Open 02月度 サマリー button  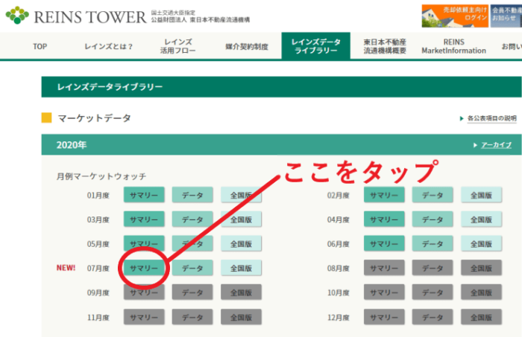pos(384,195)
